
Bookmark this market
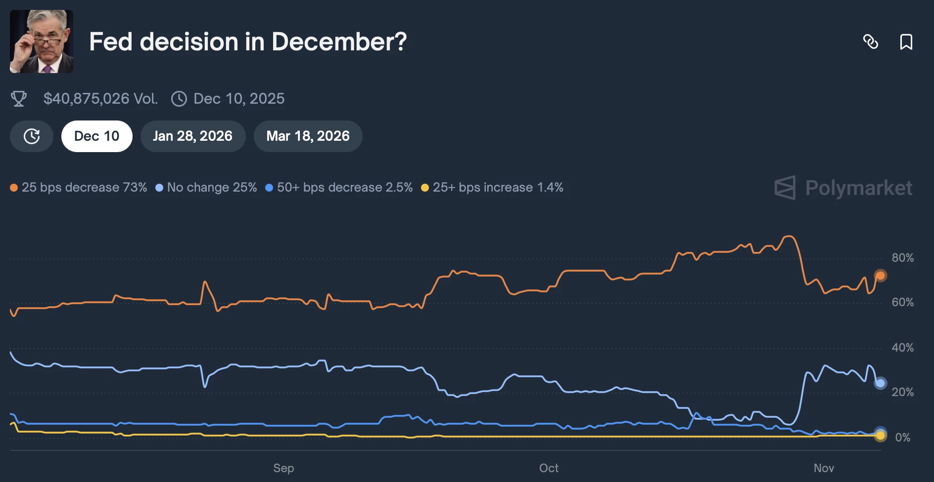click(906, 42)
